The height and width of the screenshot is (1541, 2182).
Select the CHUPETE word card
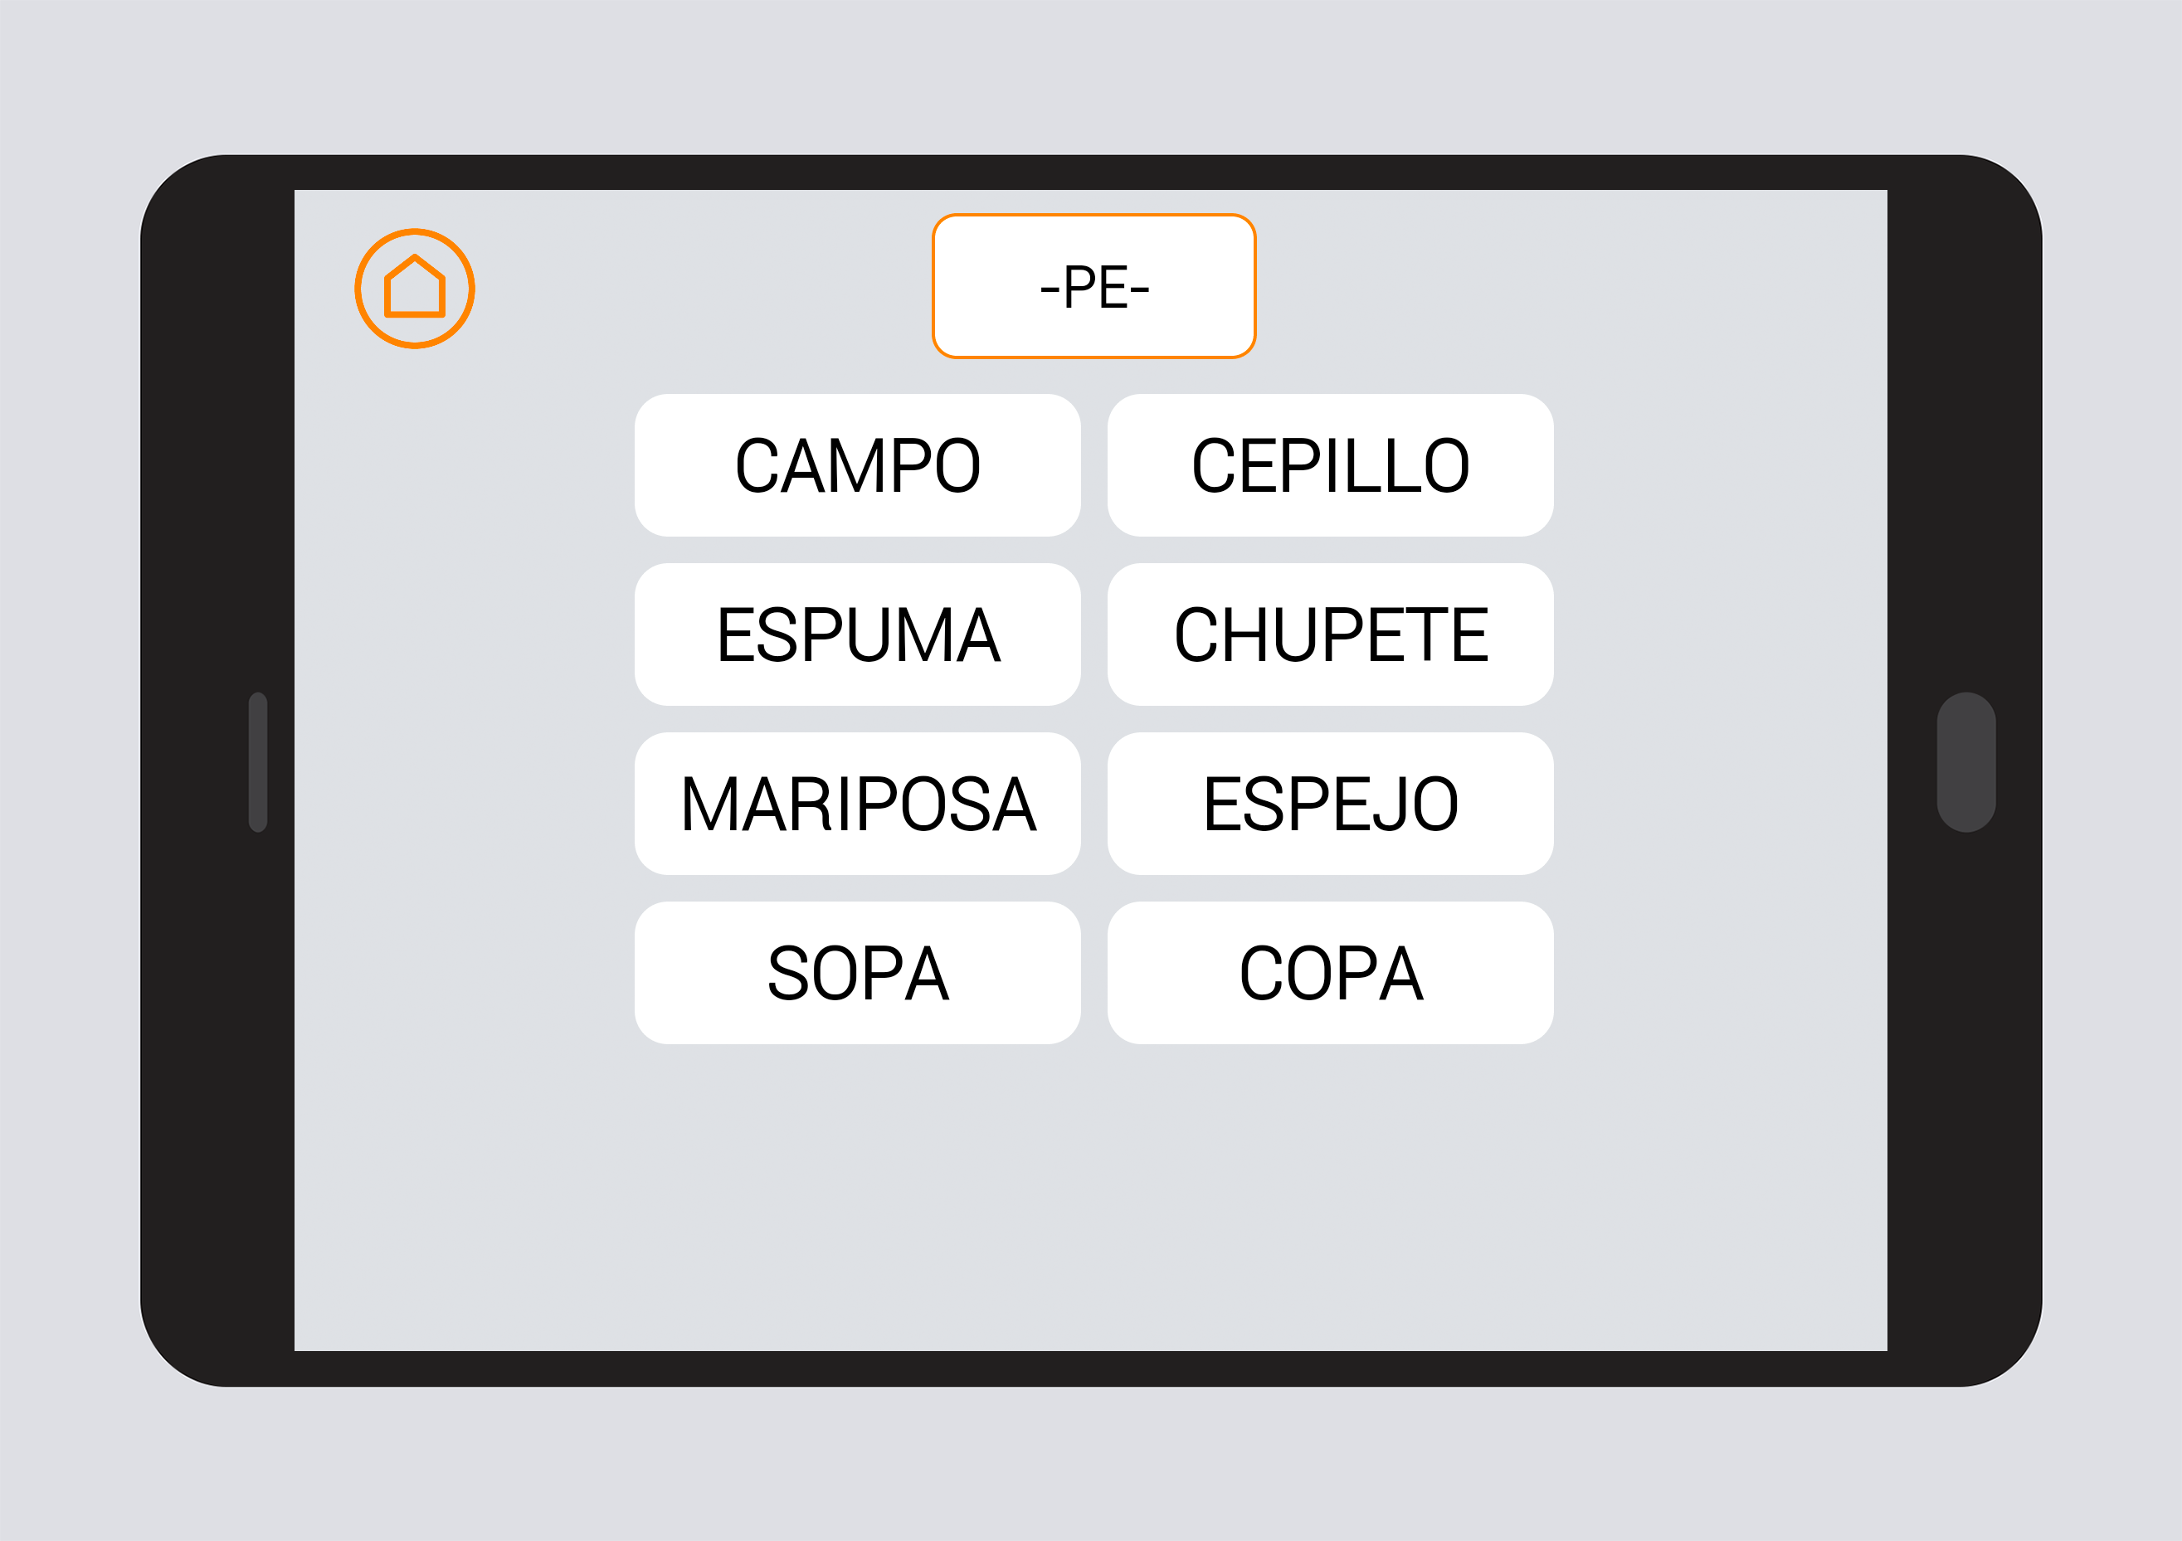click(x=1330, y=634)
